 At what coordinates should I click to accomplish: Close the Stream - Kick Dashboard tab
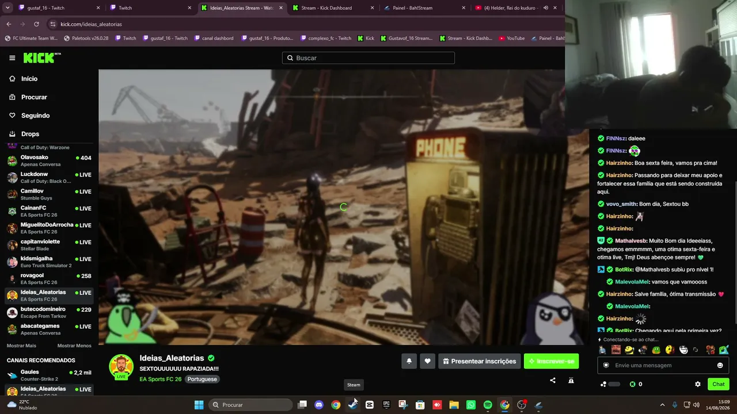pos(372,8)
